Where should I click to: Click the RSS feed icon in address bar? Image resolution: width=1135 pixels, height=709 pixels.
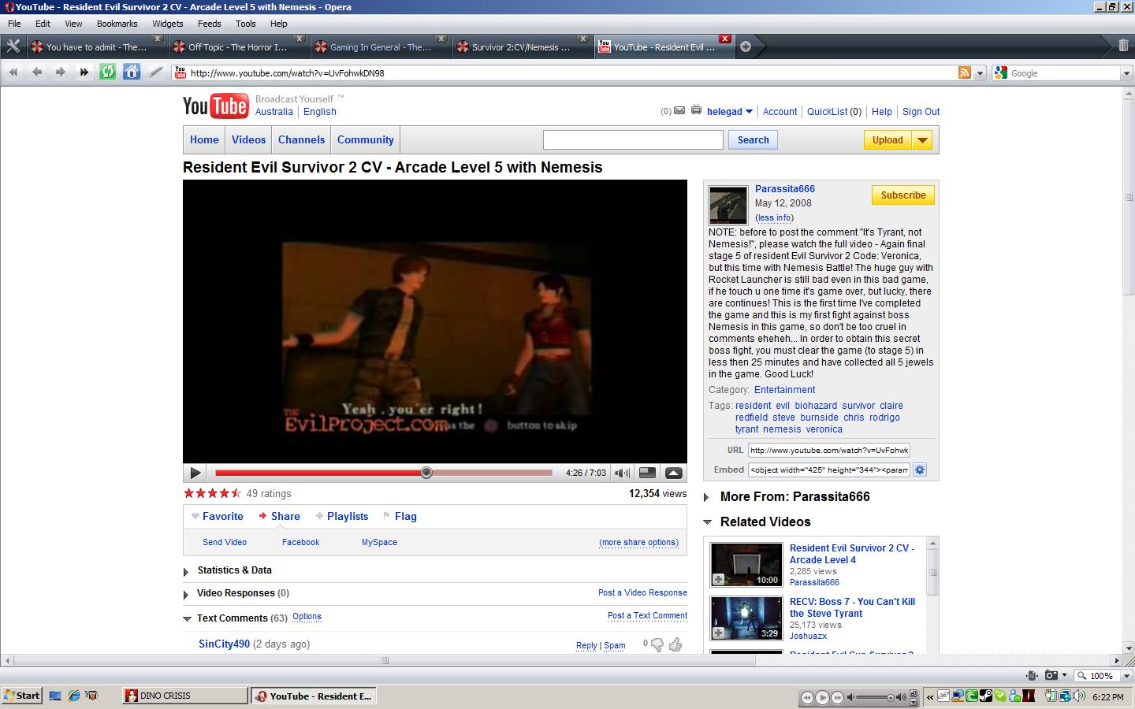click(964, 73)
